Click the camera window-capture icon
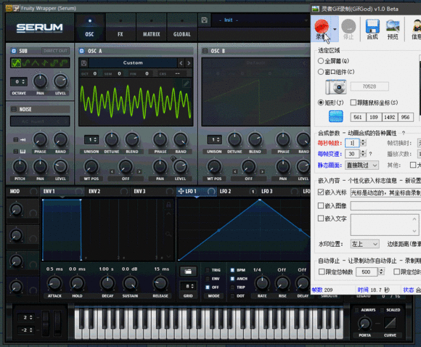 (336, 87)
